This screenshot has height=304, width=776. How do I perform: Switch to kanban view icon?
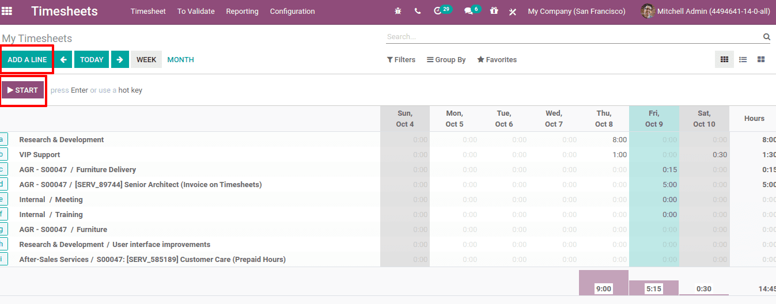761,59
